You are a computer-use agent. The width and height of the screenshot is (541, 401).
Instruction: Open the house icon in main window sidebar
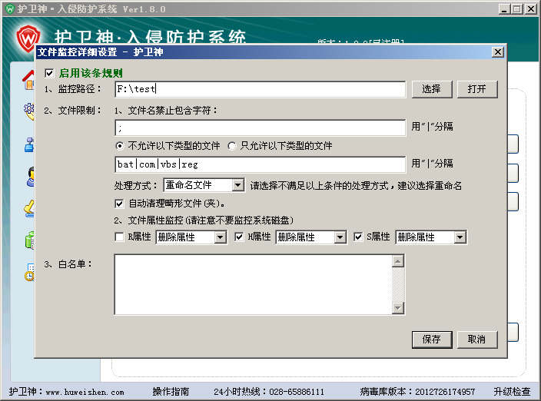click(x=29, y=80)
